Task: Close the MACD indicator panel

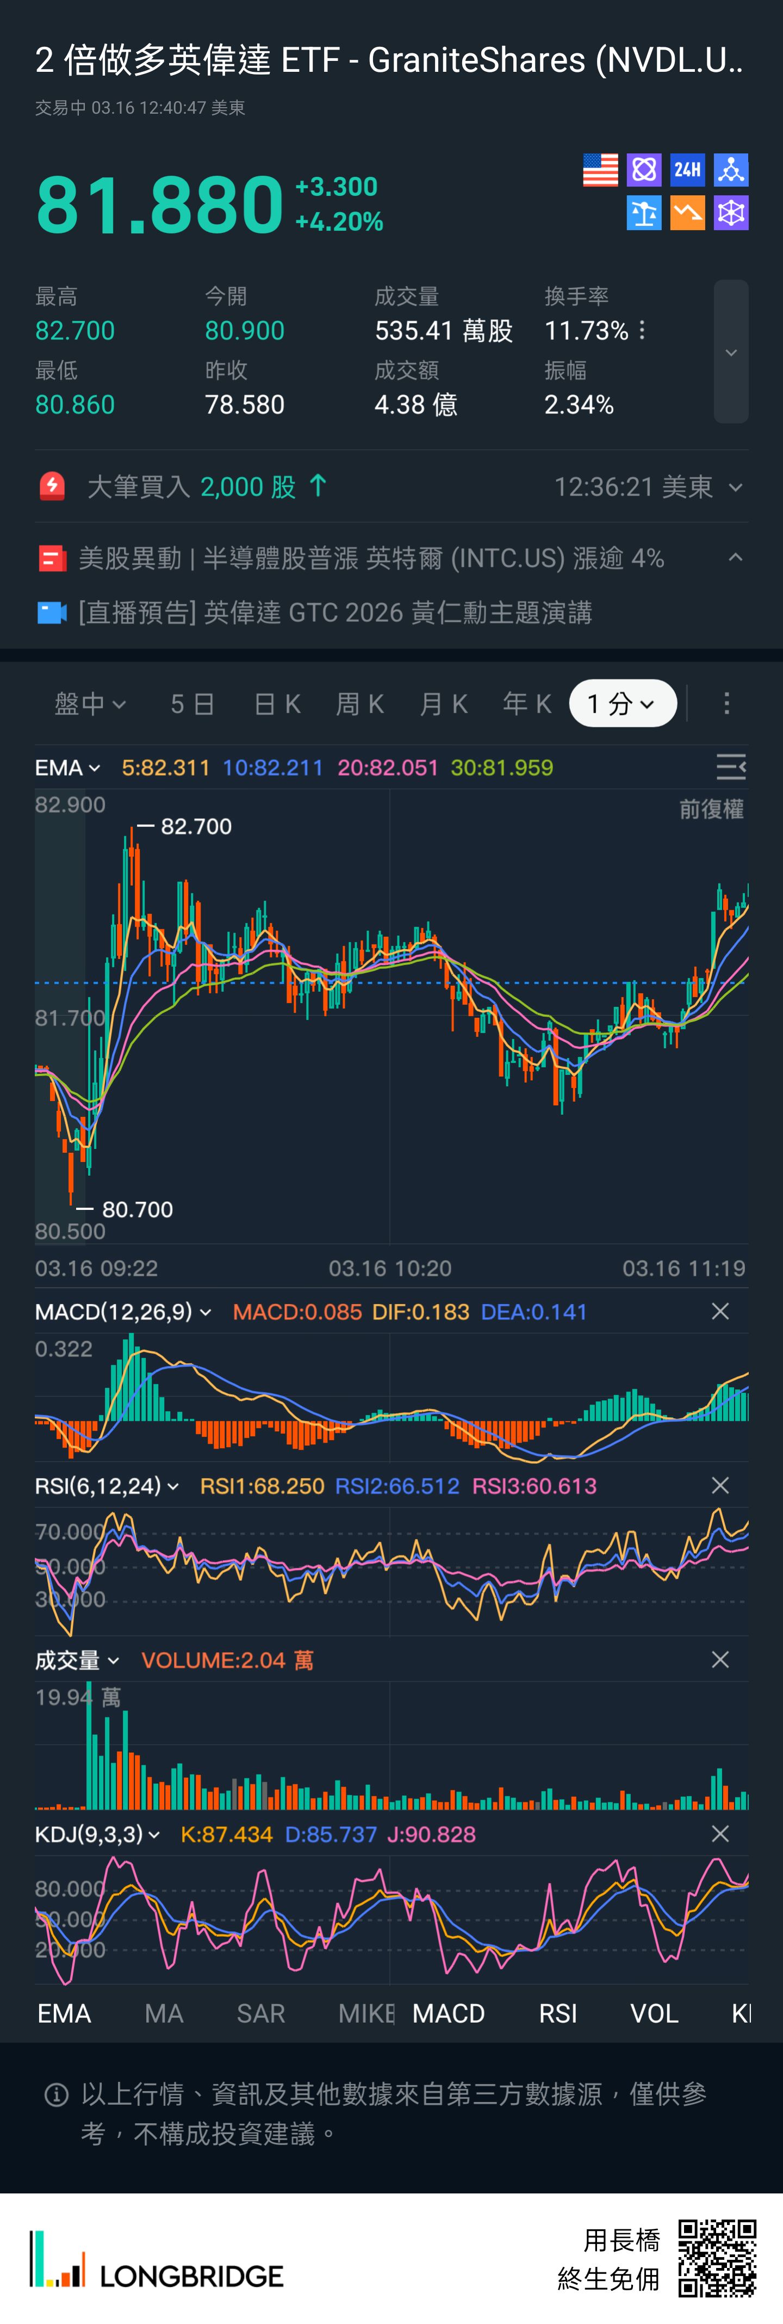Action: [x=720, y=1311]
